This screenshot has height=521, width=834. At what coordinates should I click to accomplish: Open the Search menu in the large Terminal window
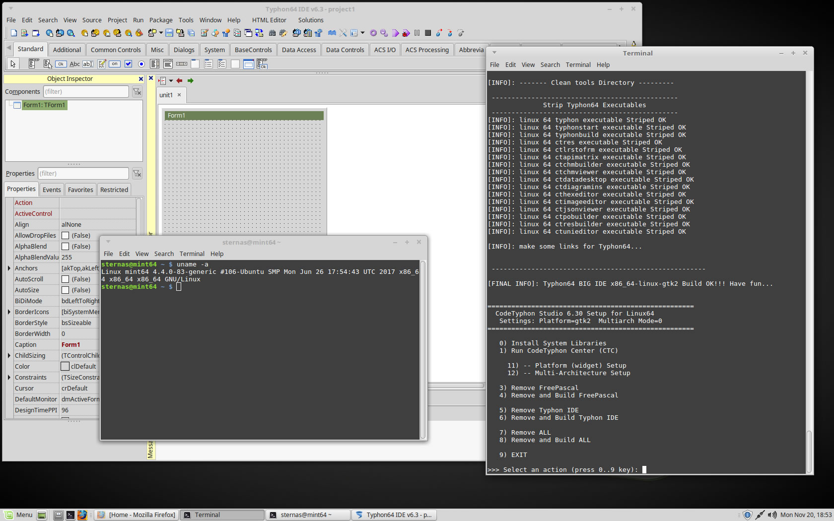[550, 65]
